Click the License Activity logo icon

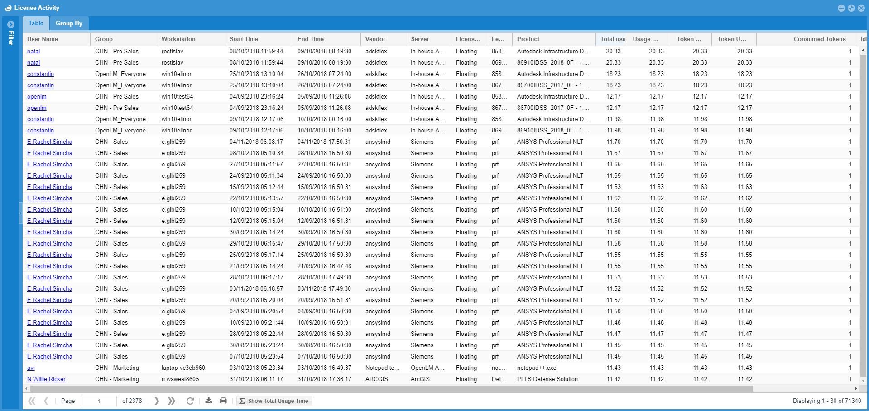click(8, 8)
